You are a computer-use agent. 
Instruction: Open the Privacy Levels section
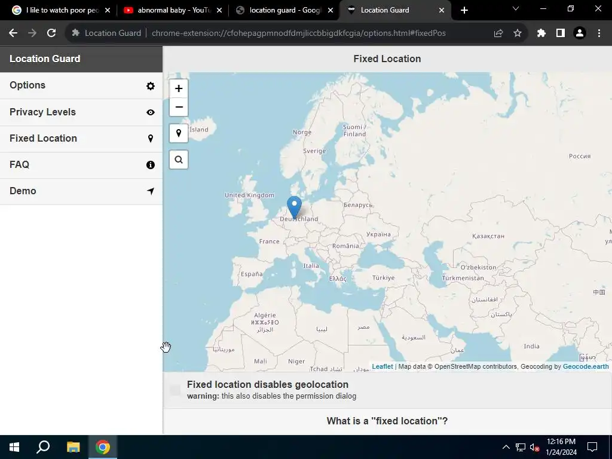click(x=81, y=112)
